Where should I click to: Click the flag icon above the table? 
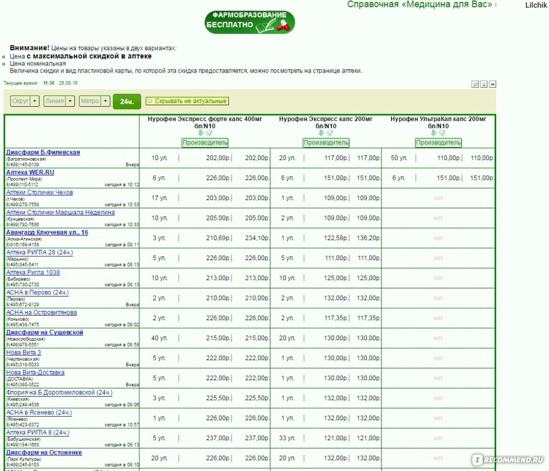tap(492, 84)
